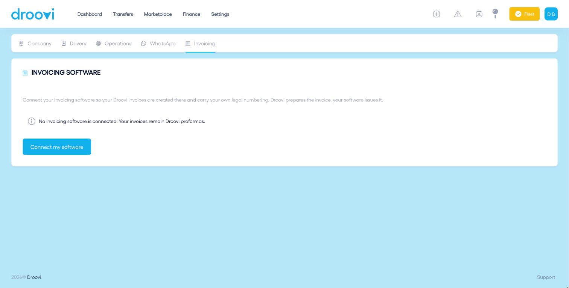Open the Settings menu

point(220,14)
